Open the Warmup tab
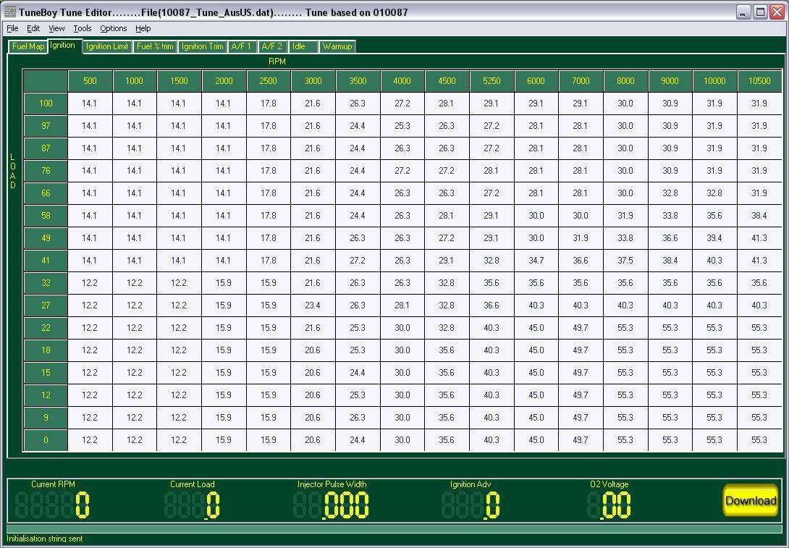Viewport: 789px width, 548px height. [x=337, y=46]
